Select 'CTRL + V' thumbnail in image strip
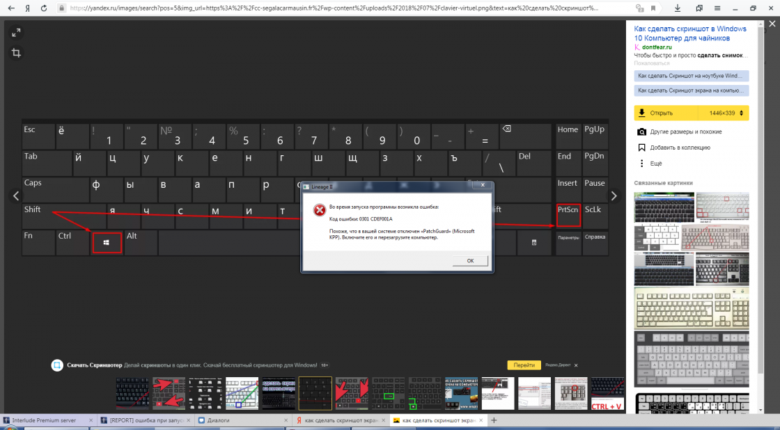The height and width of the screenshot is (430, 780). pos(607,394)
